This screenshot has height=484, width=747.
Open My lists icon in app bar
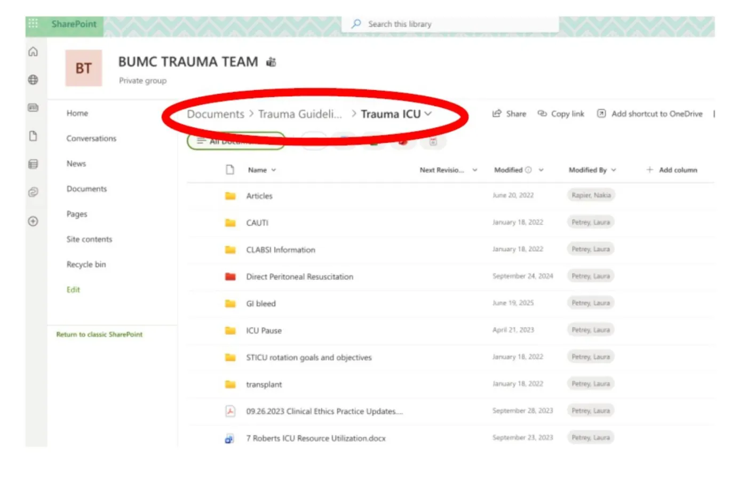point(33,164)
